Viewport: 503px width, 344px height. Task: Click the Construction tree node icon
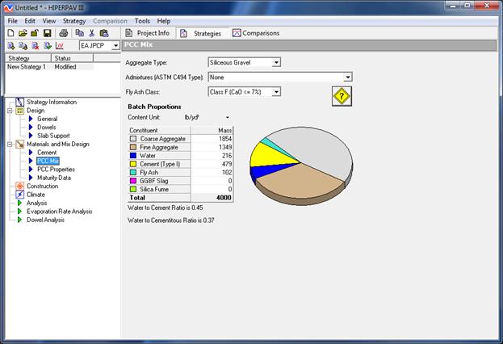(20, 186)
